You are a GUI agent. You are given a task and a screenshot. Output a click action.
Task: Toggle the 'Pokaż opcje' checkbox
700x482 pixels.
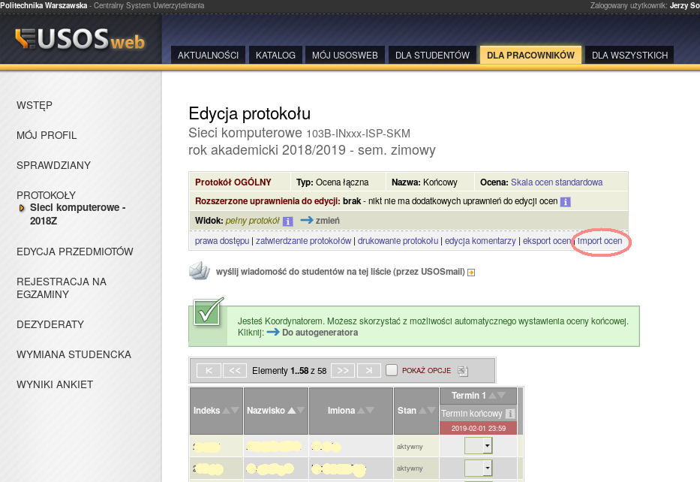(392, 370)
